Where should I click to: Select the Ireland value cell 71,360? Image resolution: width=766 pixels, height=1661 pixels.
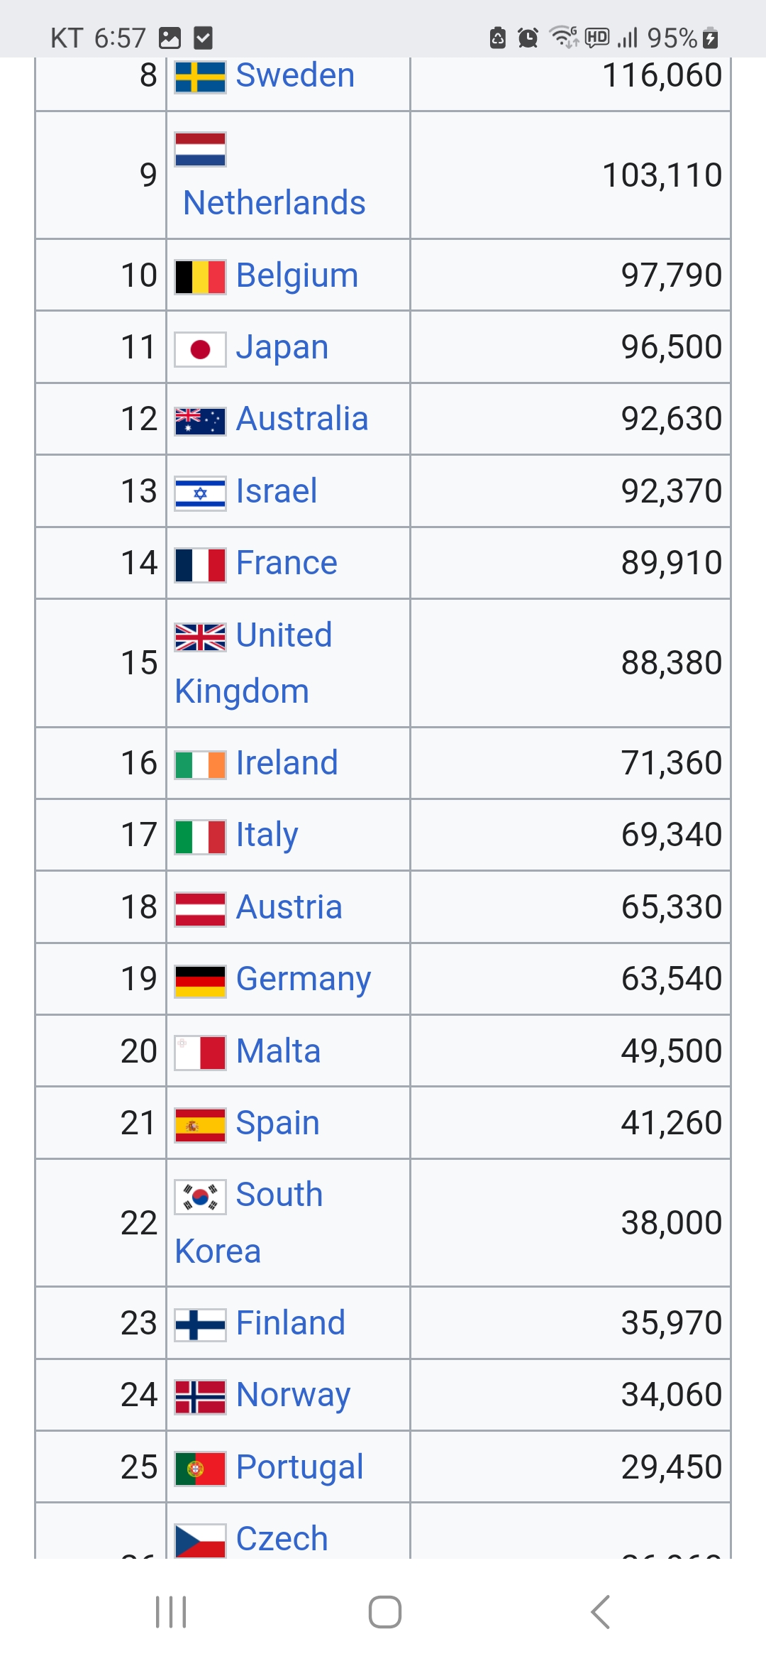(x=570, y=763)
